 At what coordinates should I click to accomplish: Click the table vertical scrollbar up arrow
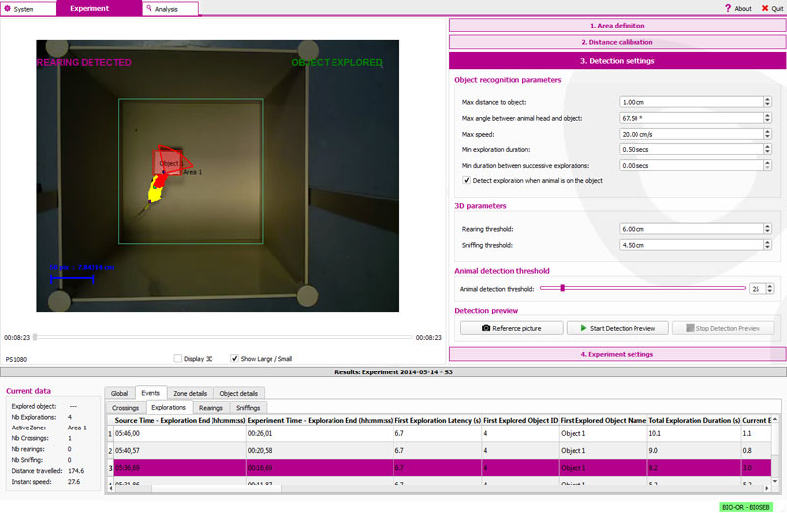775,419
